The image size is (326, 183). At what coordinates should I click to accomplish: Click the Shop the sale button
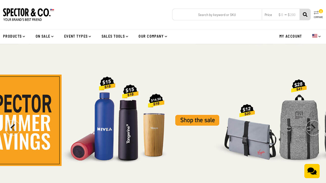(x=197, y=120)
